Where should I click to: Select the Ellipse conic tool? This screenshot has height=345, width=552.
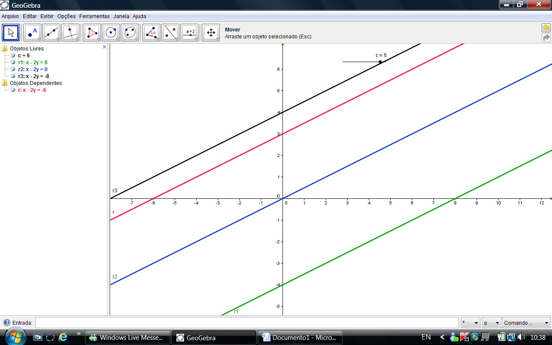(x=130, y=32)
